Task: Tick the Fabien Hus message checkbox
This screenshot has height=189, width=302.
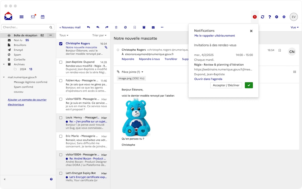Action: click(61, 81)
